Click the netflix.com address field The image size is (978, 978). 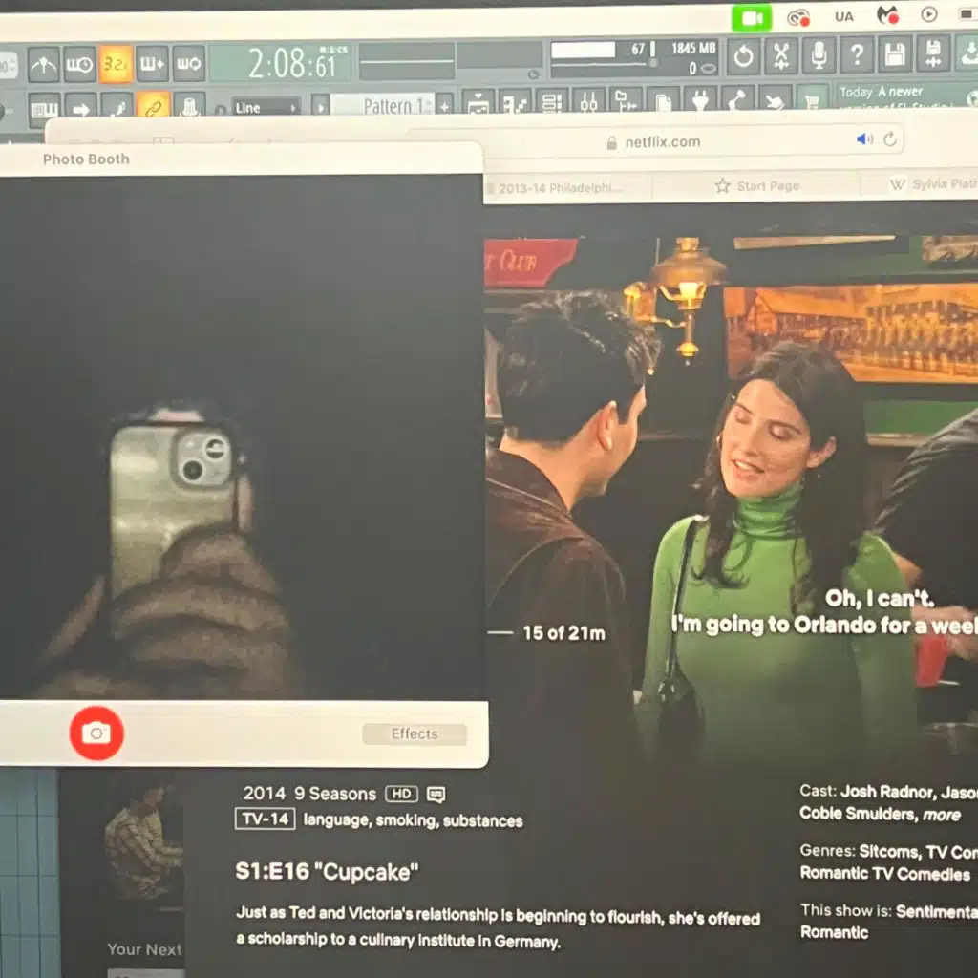click(655, 141)
